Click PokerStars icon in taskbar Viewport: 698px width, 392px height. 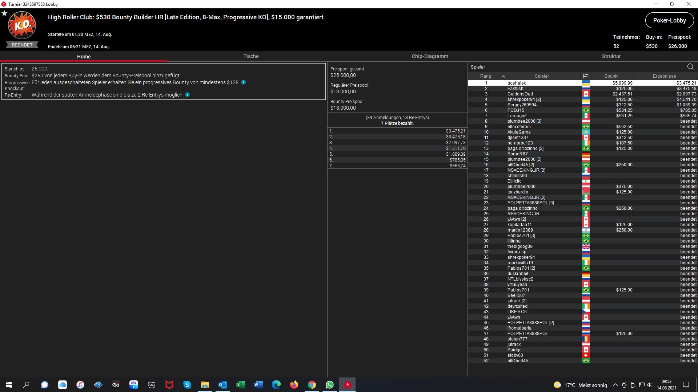(348, 385)
